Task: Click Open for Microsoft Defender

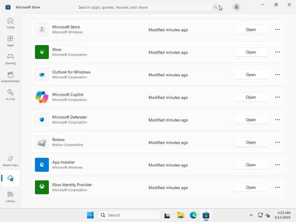Action: (x=251, y=120)
